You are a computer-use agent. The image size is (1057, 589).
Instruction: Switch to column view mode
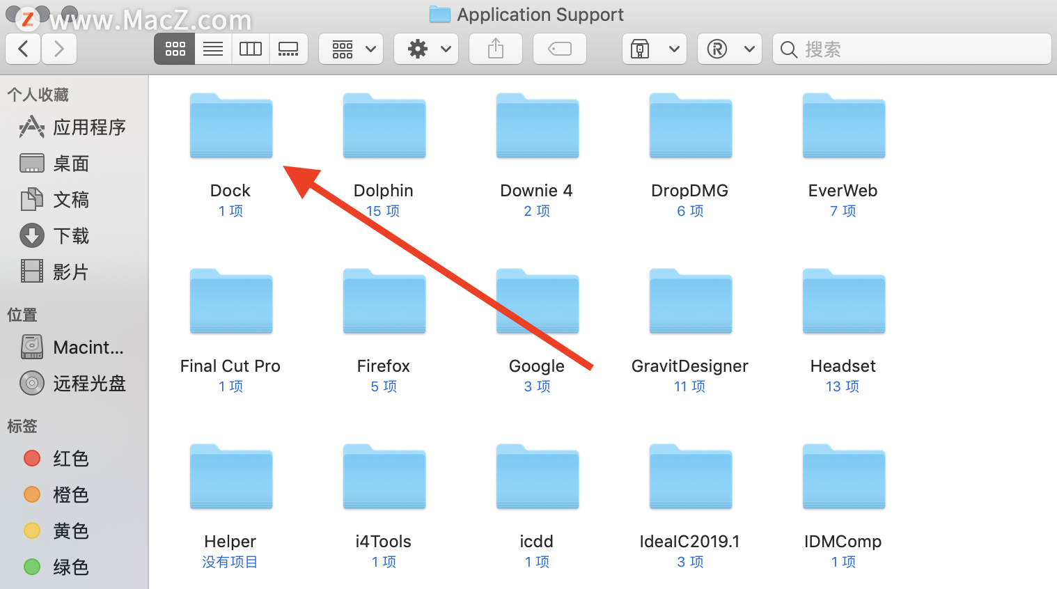pyautogui.click(x=251, y=49)
